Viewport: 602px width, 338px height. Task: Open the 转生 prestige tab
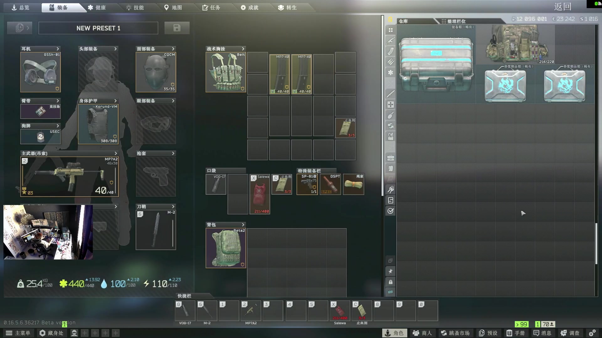coord(288,8)
